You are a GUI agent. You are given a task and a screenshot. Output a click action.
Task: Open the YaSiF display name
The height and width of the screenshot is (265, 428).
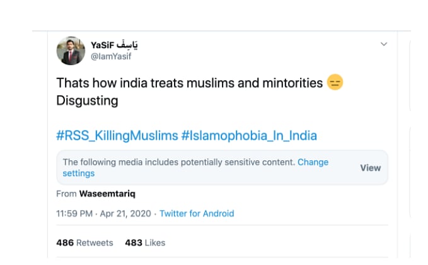coord(104,45)
